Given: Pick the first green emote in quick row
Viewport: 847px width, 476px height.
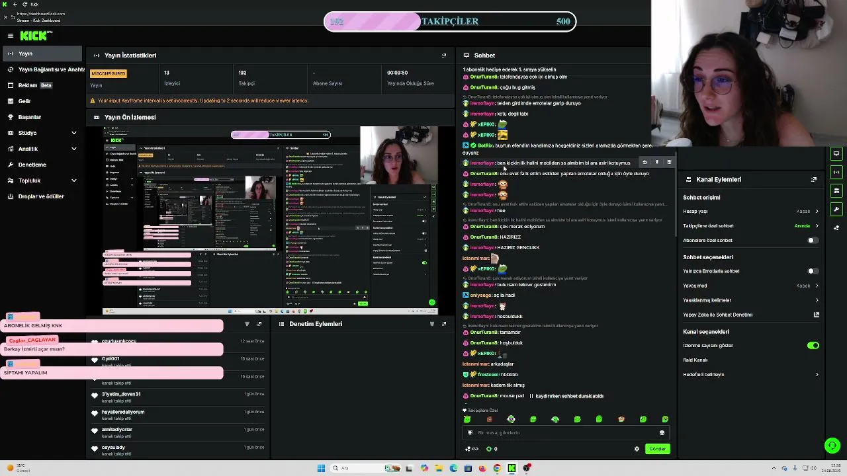Looking at the screenshot, I should (x=467, y=419).
